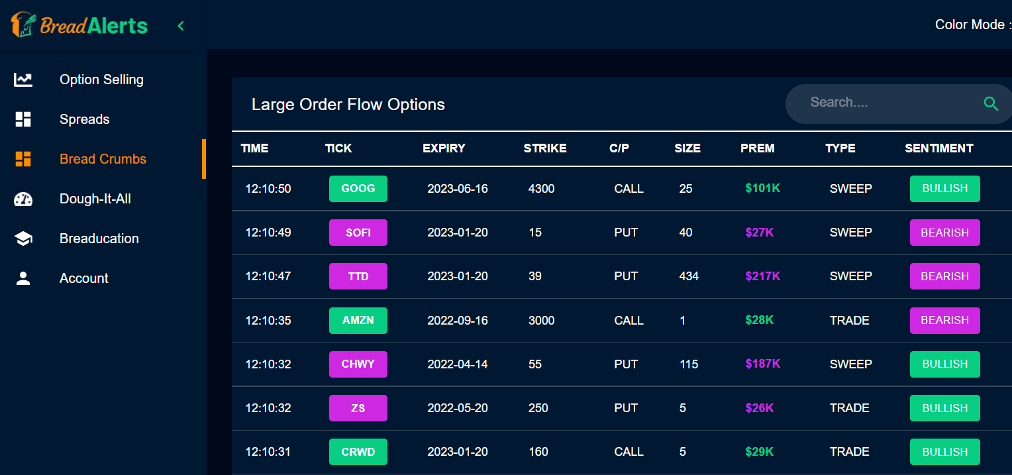Click the Option Selling chart icon
Viewport: 1012px width, 475px height.
pos(23,79)
